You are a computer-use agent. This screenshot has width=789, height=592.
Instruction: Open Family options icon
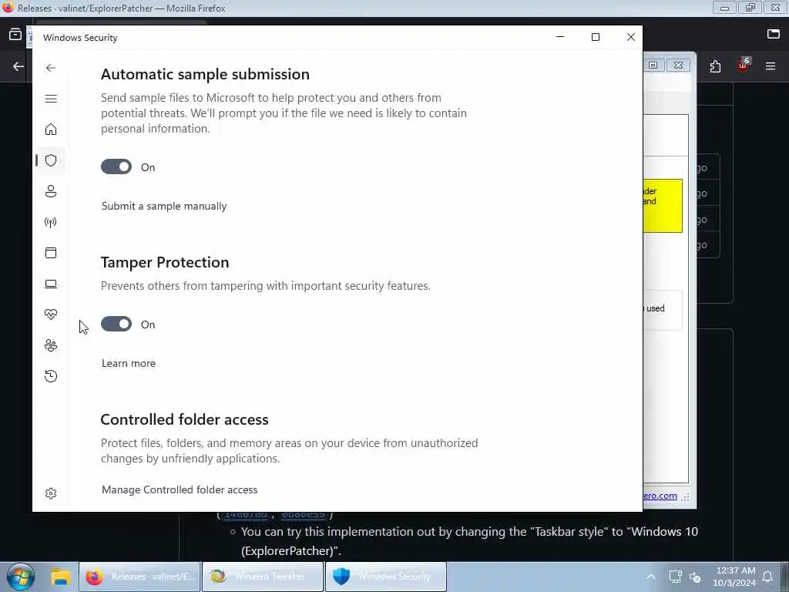point(50,345)
